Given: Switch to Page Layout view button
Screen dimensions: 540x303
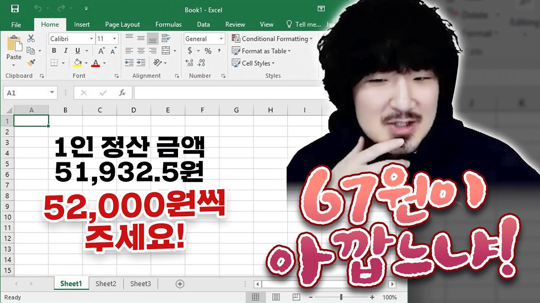Looking at the screenshot, I should click(276, 297).
